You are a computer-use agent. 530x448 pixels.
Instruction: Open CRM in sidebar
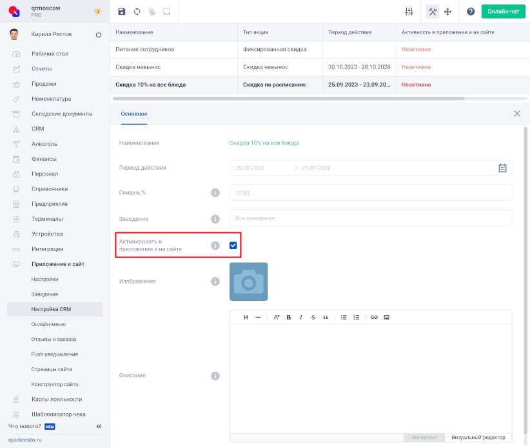pos(38,128)
